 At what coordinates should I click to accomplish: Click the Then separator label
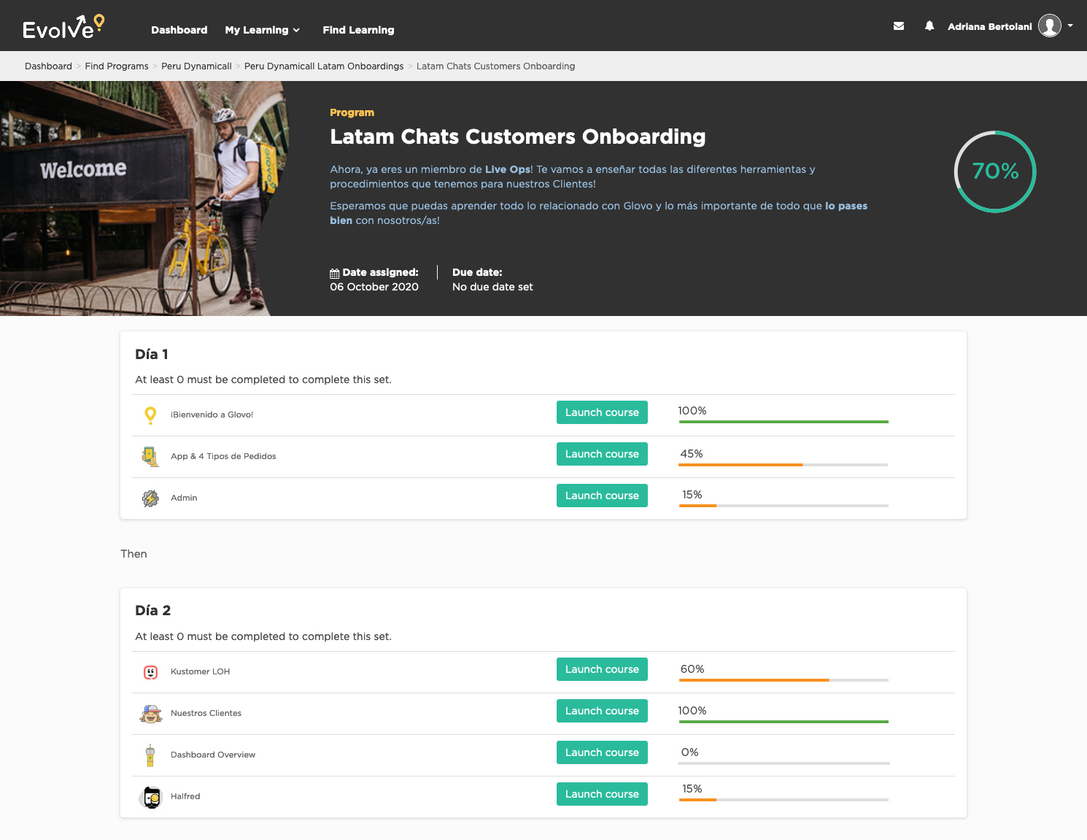click(134, 554)
